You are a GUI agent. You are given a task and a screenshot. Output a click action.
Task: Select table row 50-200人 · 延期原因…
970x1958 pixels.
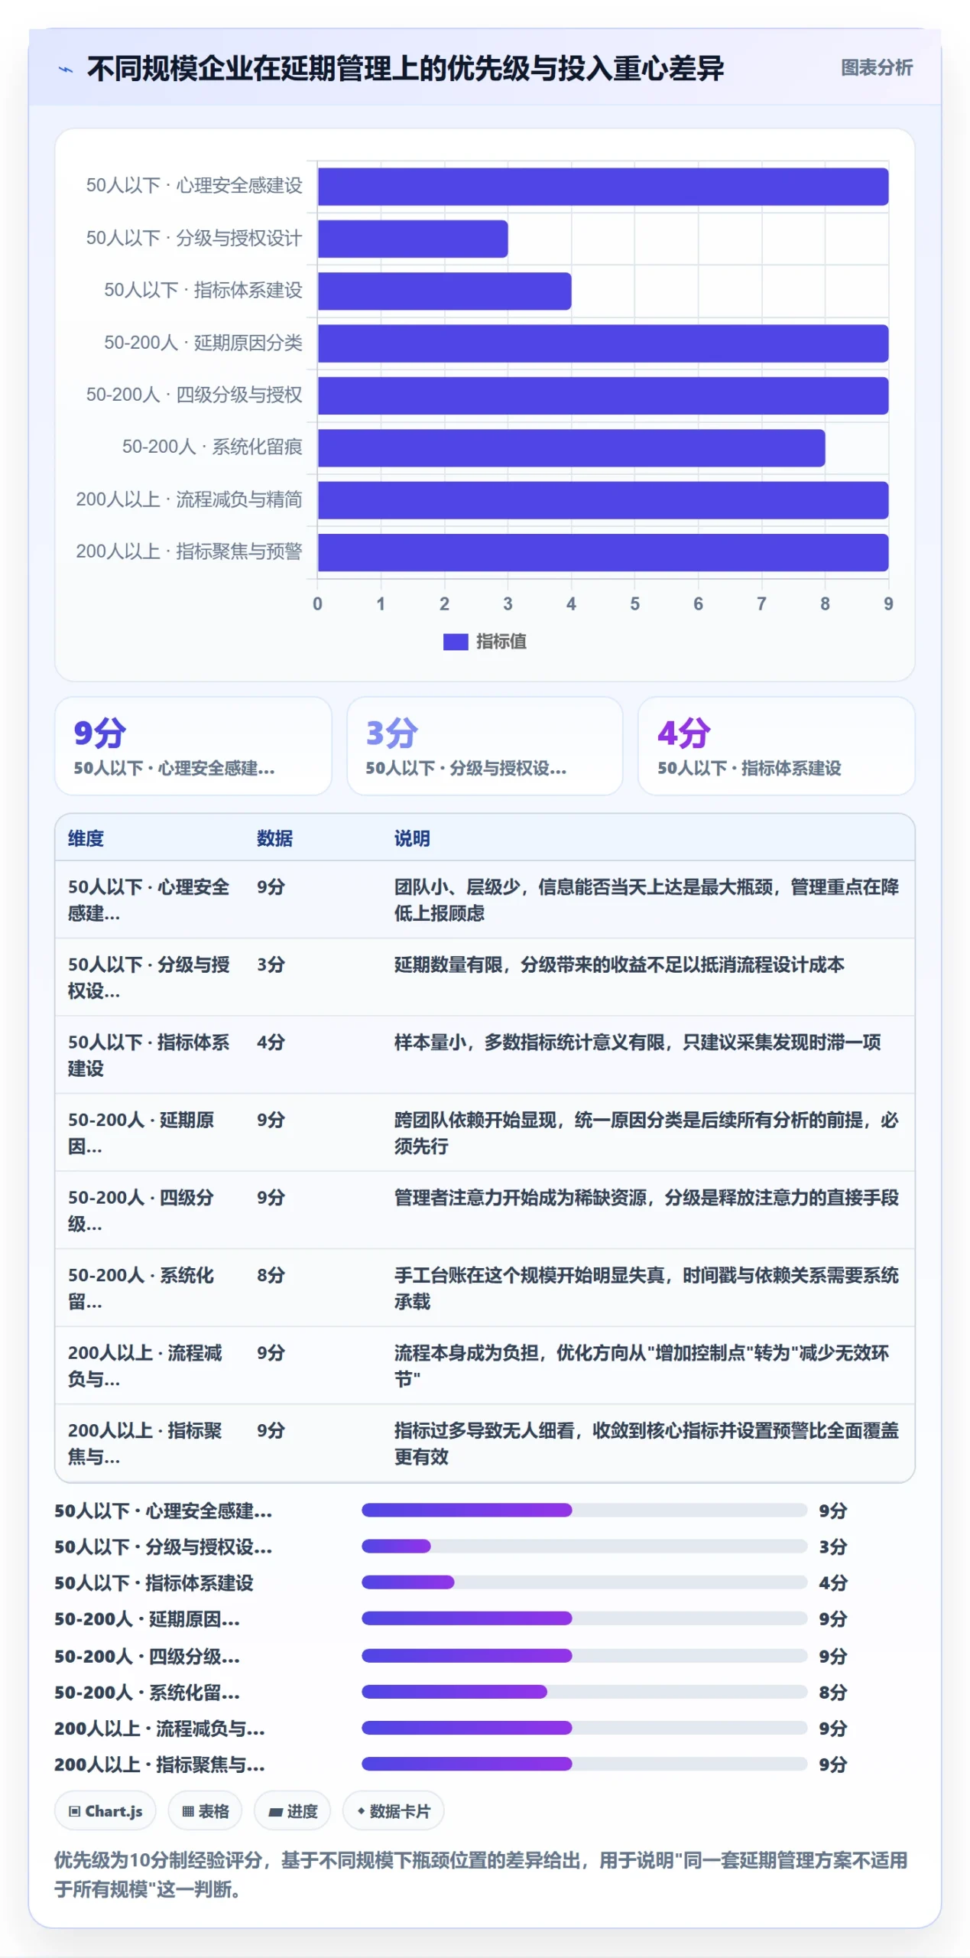pos(485,1133)
